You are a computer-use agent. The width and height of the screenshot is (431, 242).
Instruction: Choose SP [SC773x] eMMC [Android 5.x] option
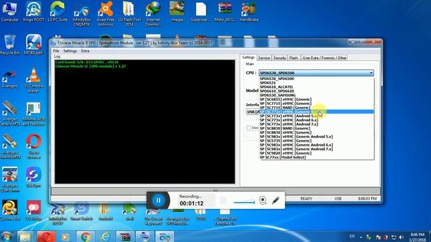316,116
